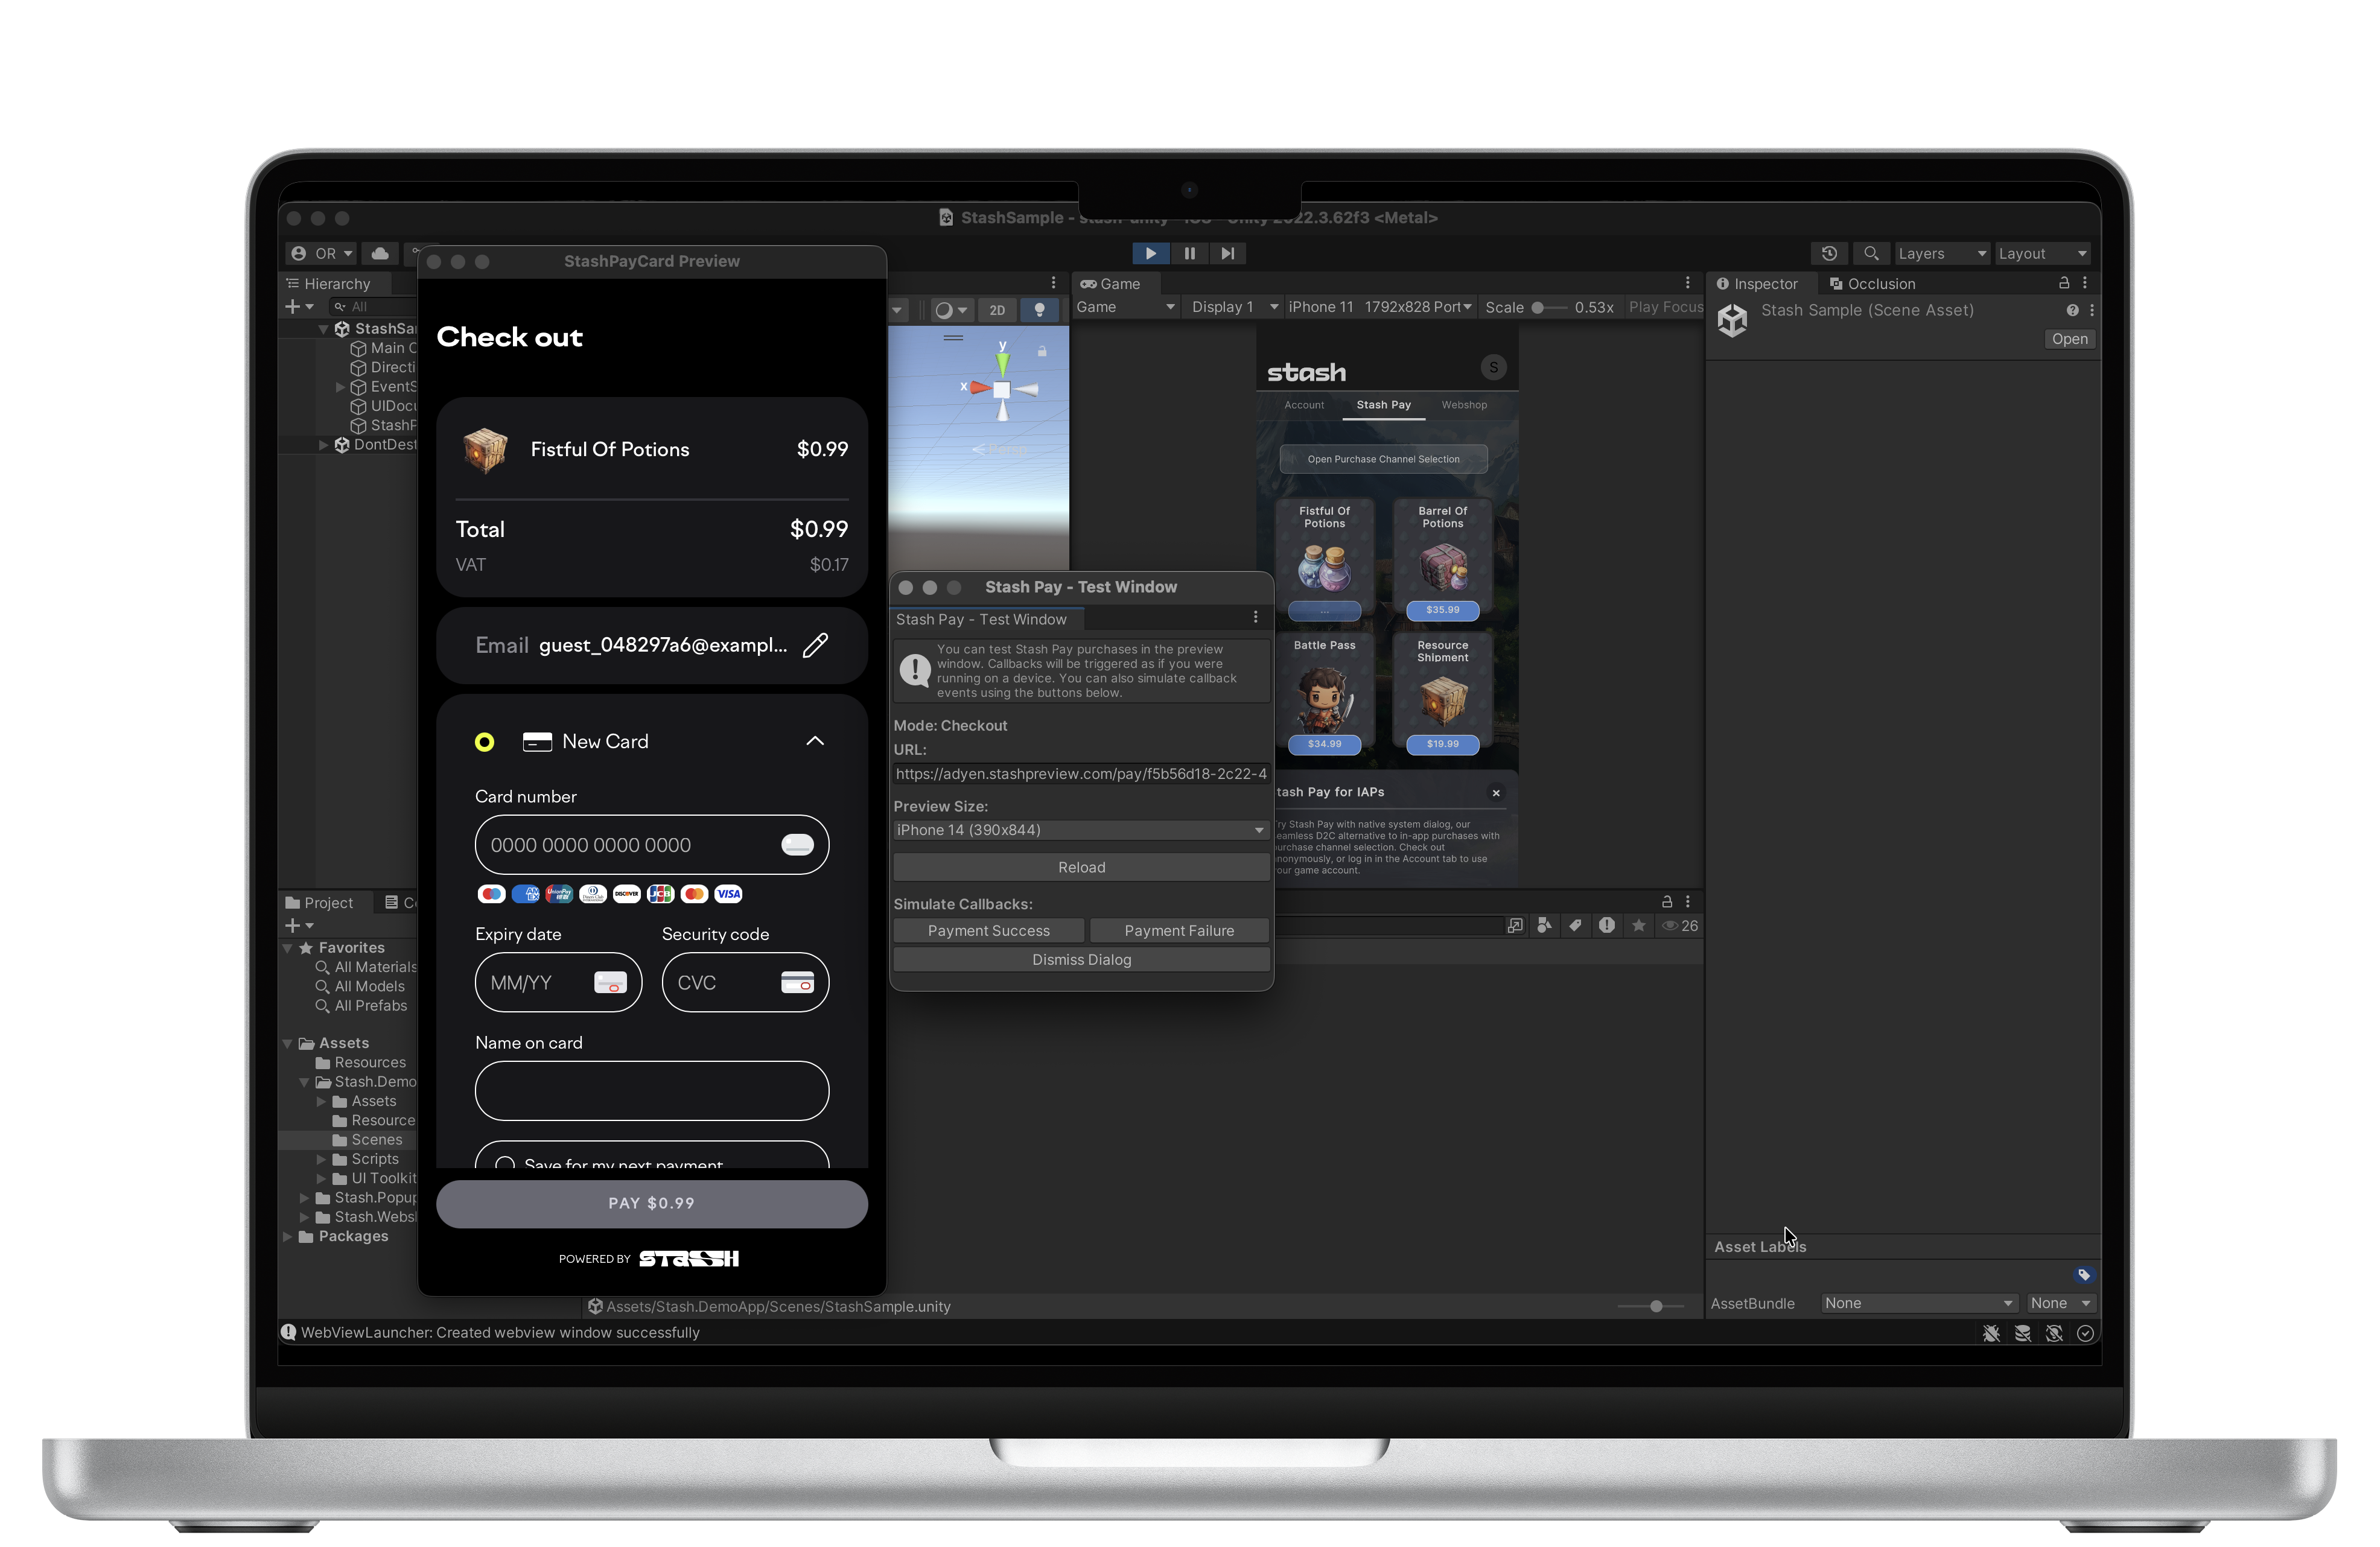
Task: Toggle scene lighting bulb icon
Action: pos(1039,310)
